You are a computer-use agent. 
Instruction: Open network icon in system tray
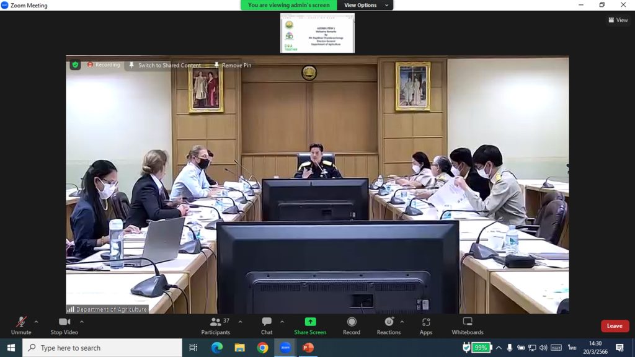coord(532,348)
